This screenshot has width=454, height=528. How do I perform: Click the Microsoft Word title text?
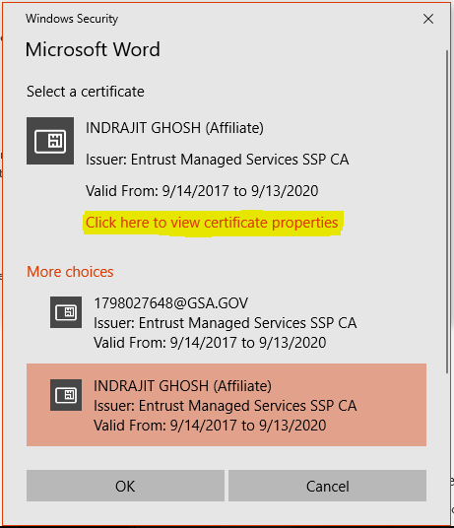coord(93,49)
